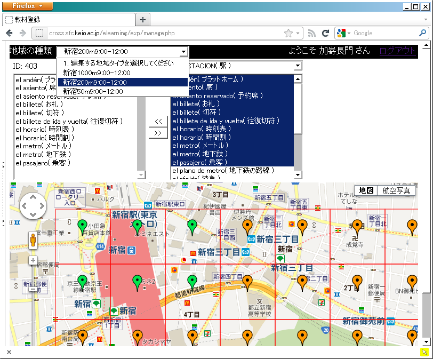Screen dimensions: 433x359
Task: Click the ログアウト link
Action: point(397,51)
